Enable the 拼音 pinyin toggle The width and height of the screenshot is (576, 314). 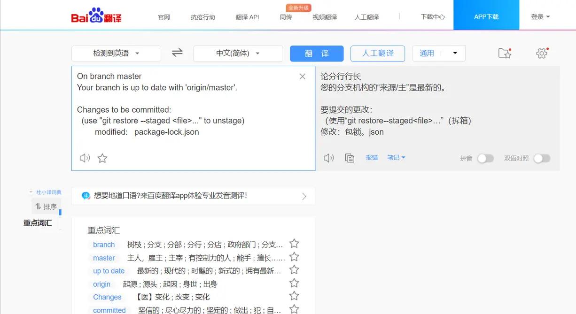click(486, 159)
